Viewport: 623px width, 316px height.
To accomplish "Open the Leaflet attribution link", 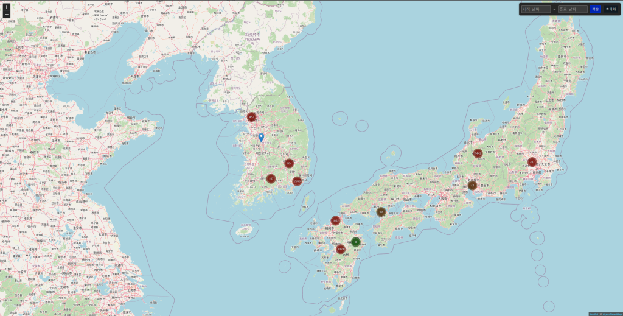I will pyautogui.click(x=593, y=314).
